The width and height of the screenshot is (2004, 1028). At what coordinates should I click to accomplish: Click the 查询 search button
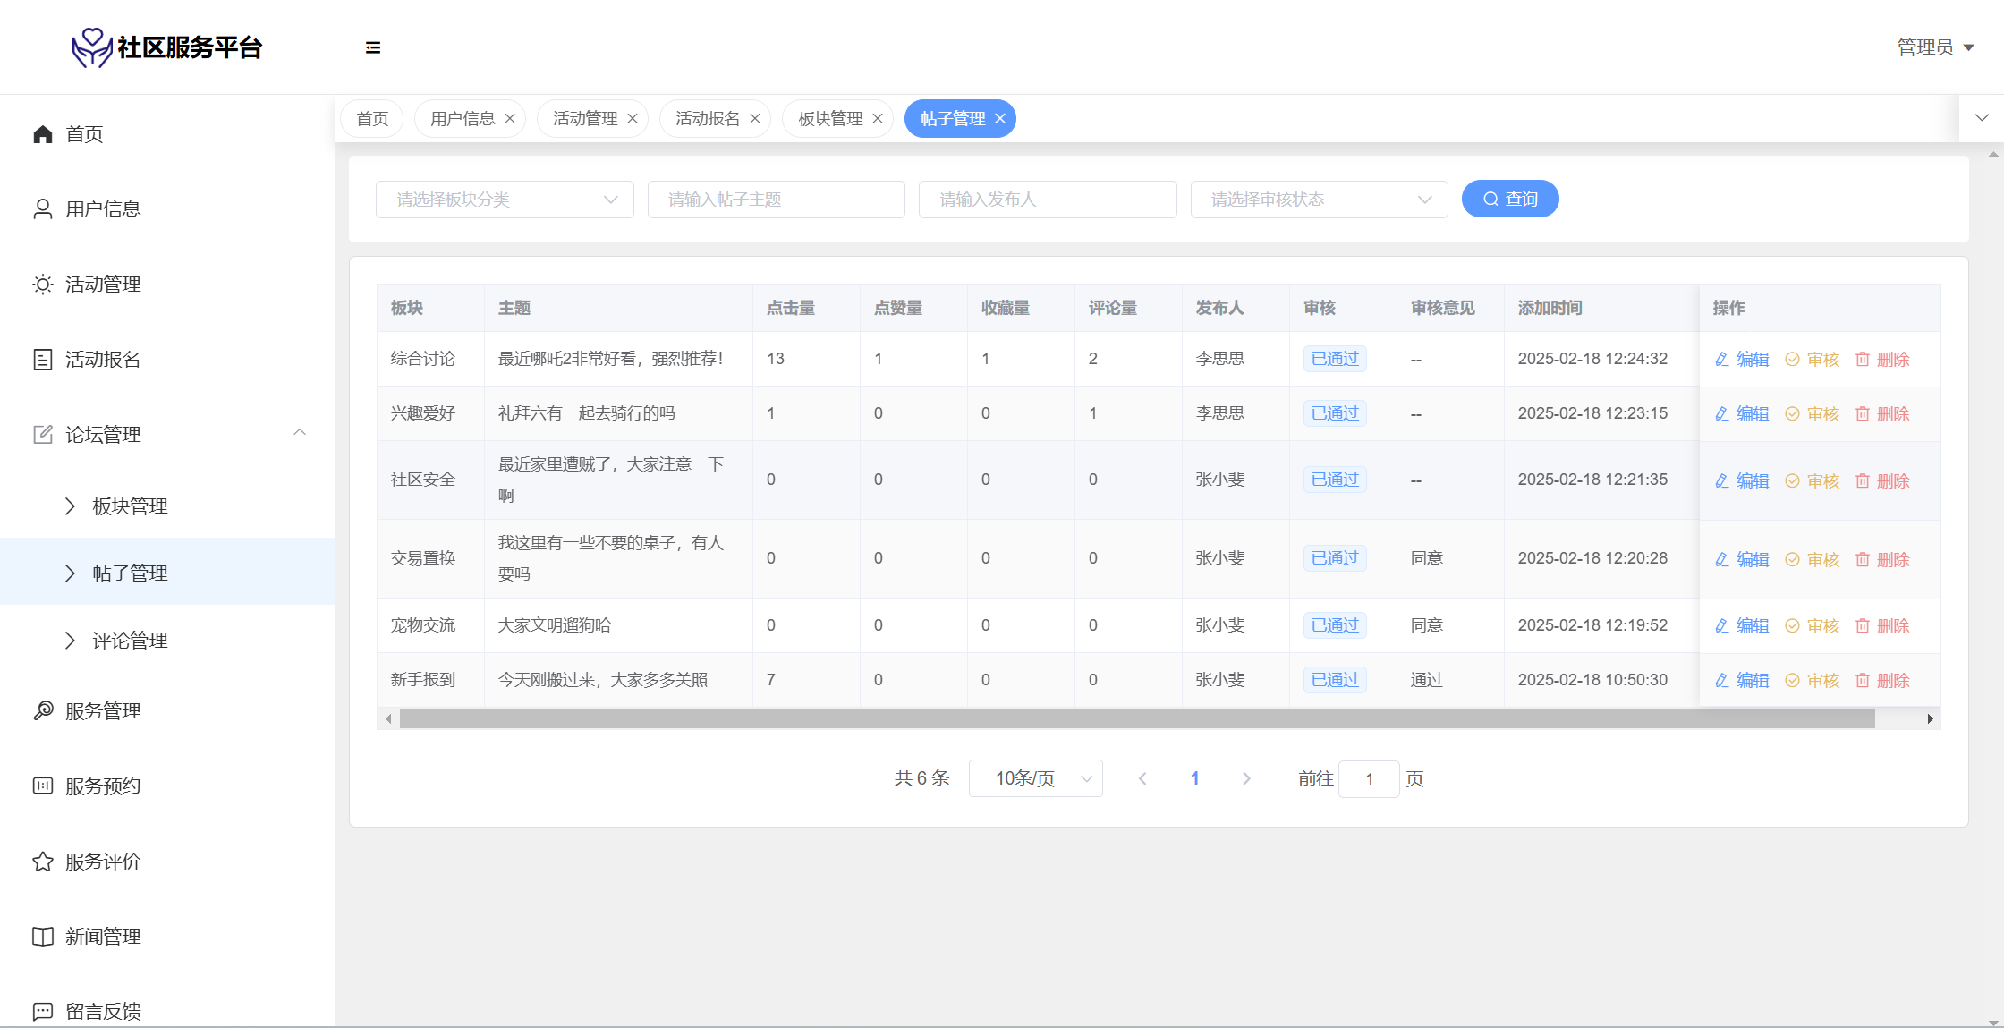point(1510,199)
